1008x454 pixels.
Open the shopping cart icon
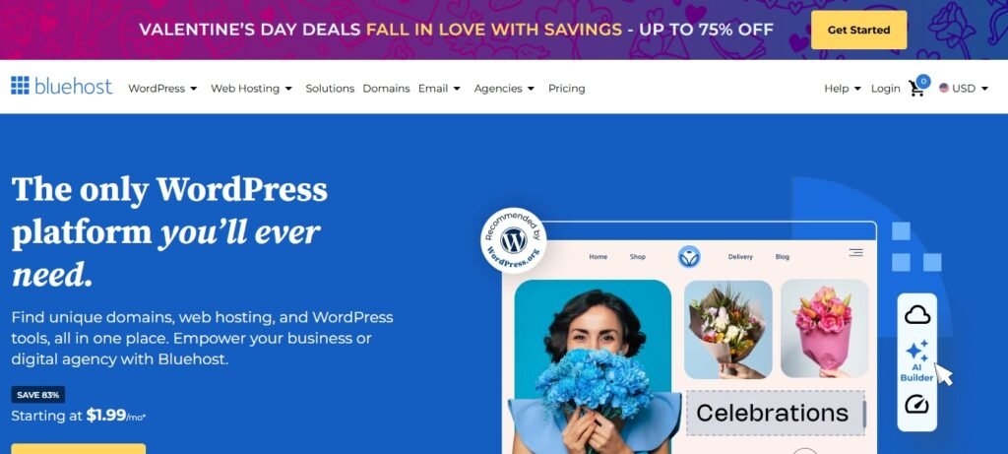tap(916, 89)
